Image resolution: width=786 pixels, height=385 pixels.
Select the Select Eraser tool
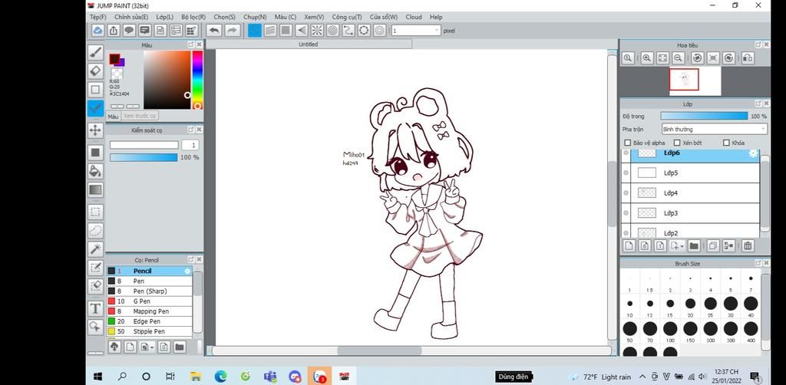(95, 286)
